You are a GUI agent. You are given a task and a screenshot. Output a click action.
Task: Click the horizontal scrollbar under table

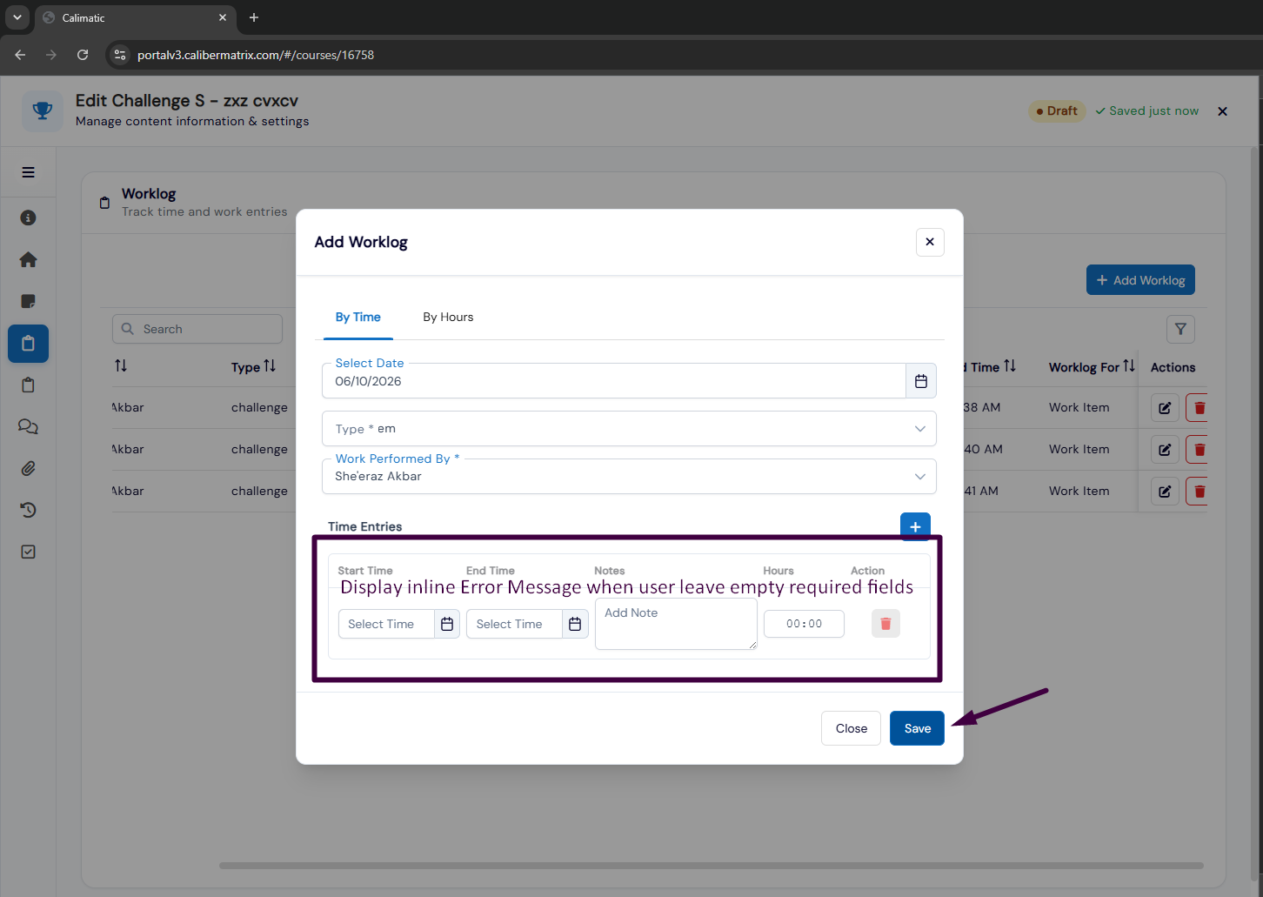click(x=711, y=866)
